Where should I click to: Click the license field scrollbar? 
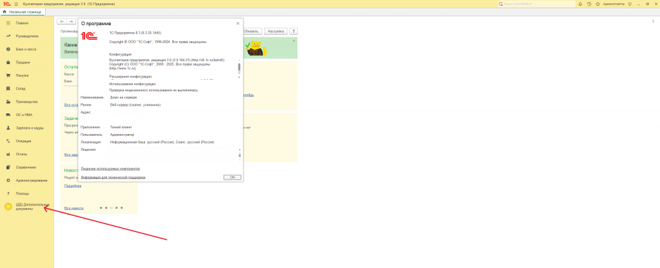[x=240, y=155]
